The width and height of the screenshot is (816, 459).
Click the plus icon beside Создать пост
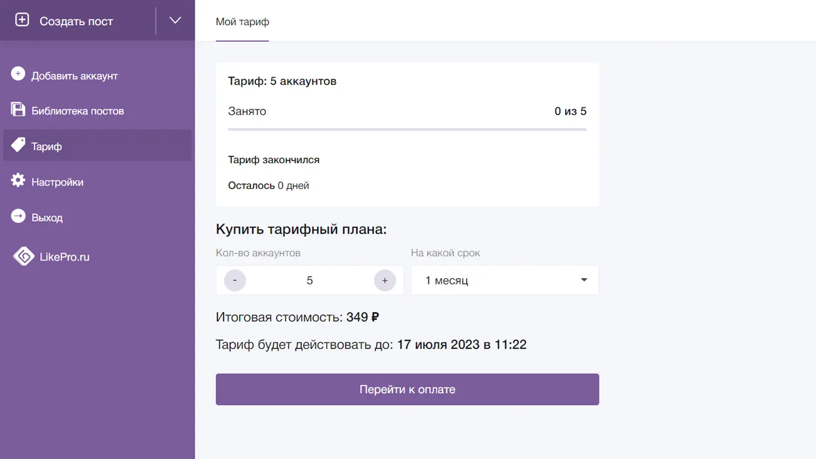pyautogui.click(x=22, y=20)
